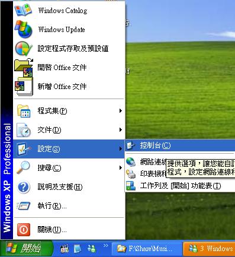Select the Windows Catalog menu entry

point(69,10)
